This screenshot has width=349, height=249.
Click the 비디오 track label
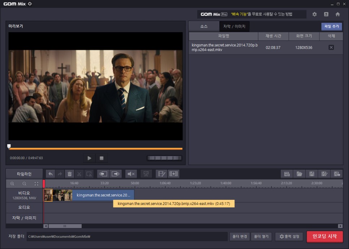(24, 195)
